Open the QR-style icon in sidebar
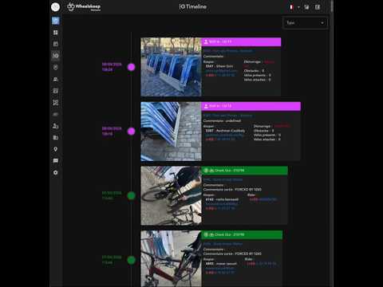 tap(56, 103)
